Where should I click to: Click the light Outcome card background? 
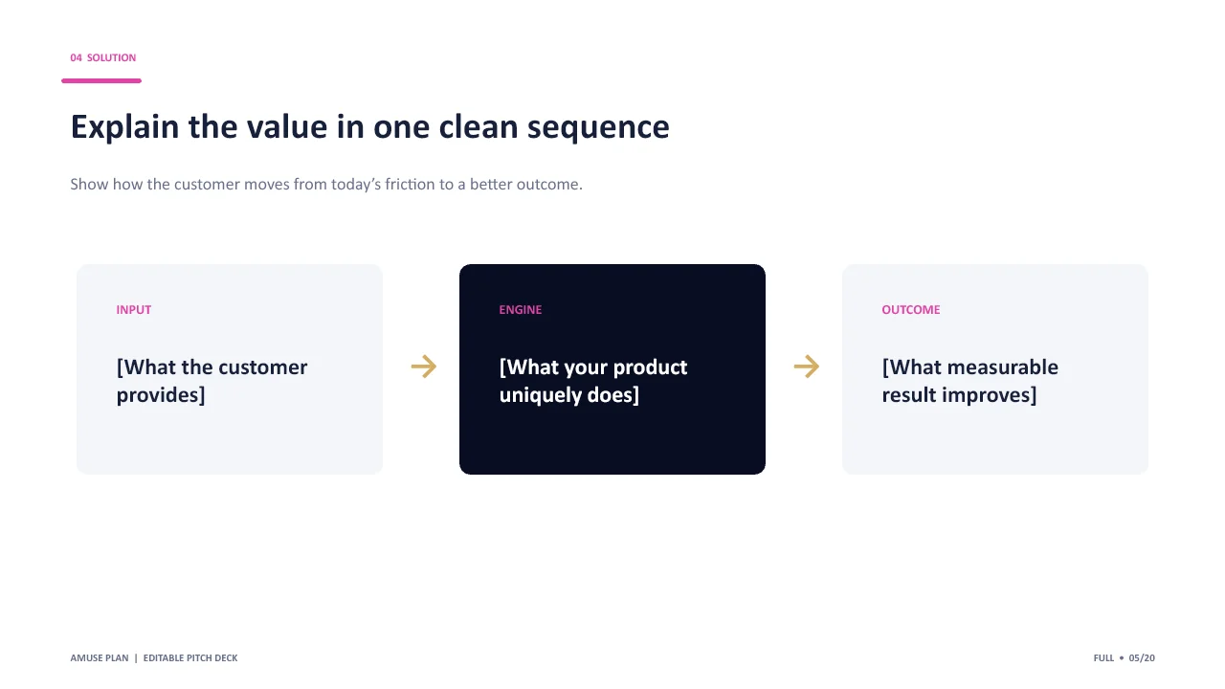(x=995, y=440)
